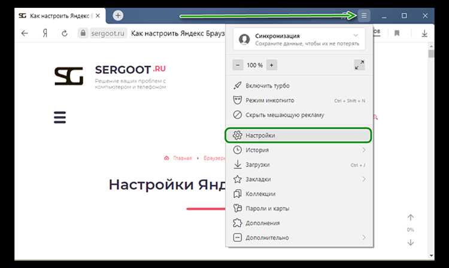Image resolution: width=449 pixels, height=268 pixels.
Task: Expand the Дополнительно submenu arrow
Action: (x=363, y=237)
